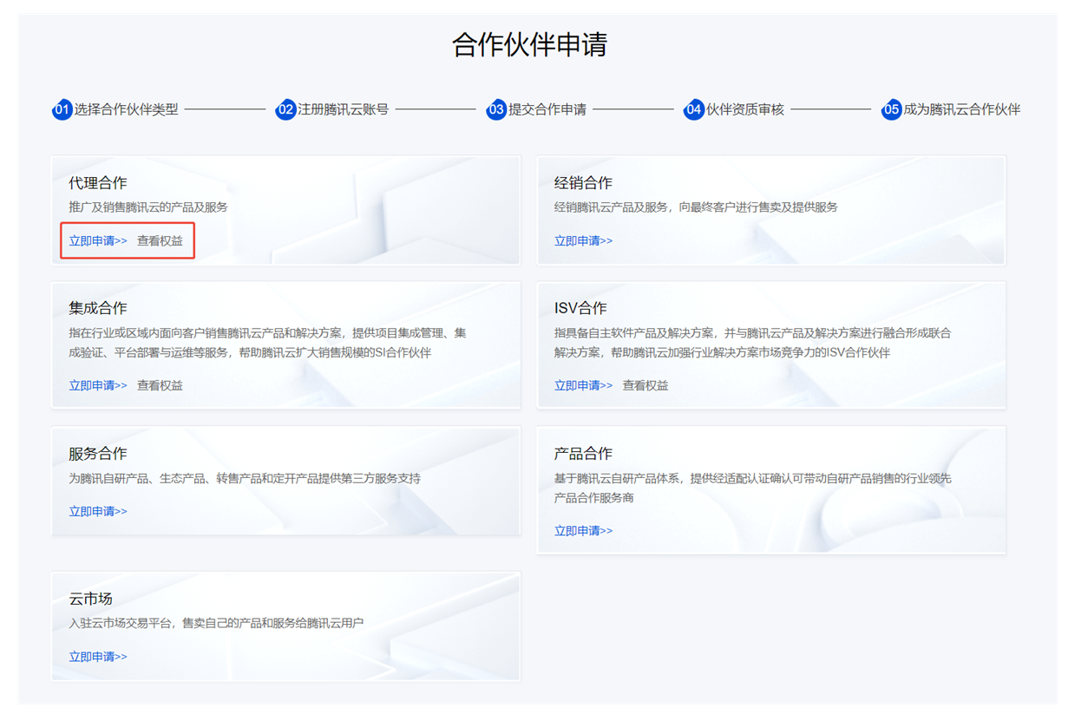Click the 合作伙伴申请 page heading
1068x721 pixels.
pos(529,44)
